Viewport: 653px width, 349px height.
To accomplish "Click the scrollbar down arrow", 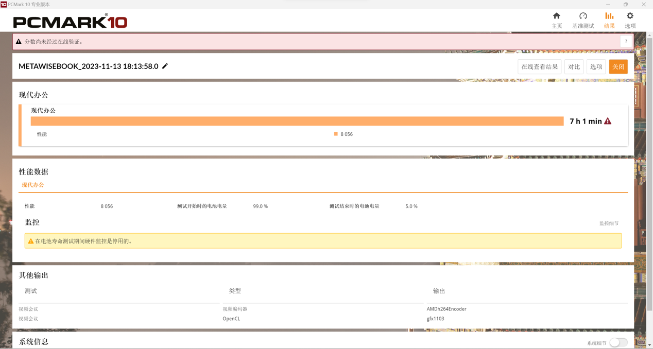I will 649,345.
